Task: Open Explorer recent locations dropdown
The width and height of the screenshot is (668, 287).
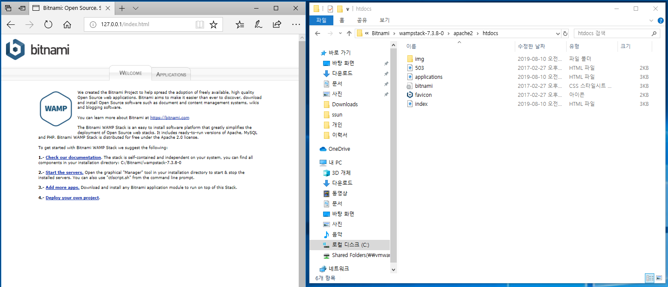Action: [340, 33]
